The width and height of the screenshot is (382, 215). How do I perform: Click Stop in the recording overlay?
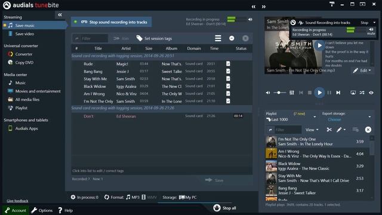point(365,23)
